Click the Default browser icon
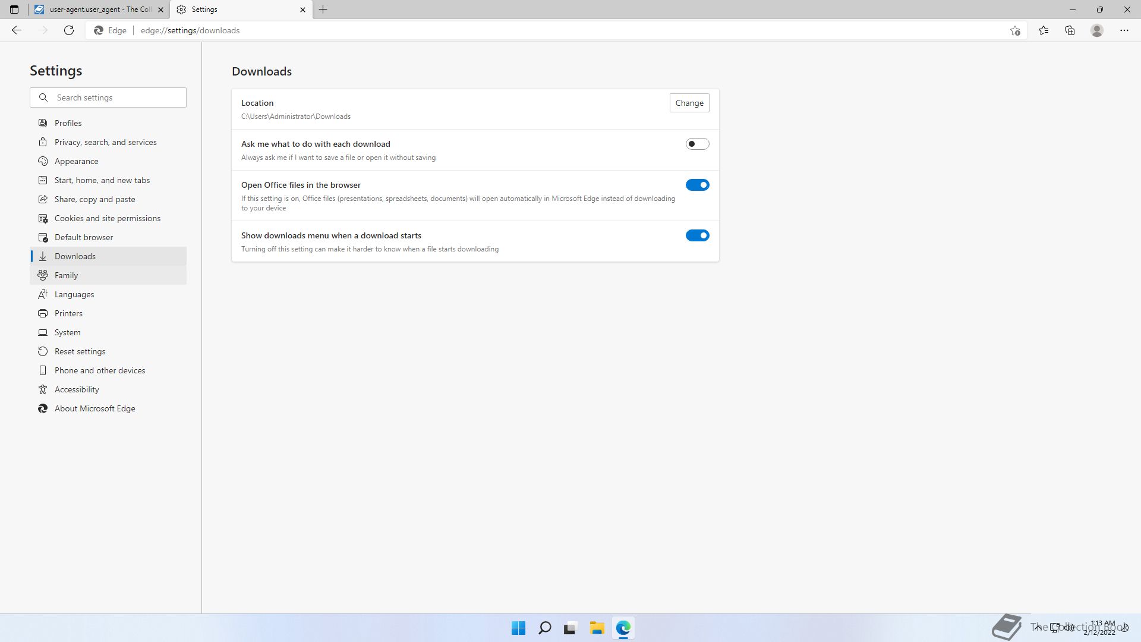Image resolution: width=1141 pixels, height=642 pixels. [x=43, y=237]
